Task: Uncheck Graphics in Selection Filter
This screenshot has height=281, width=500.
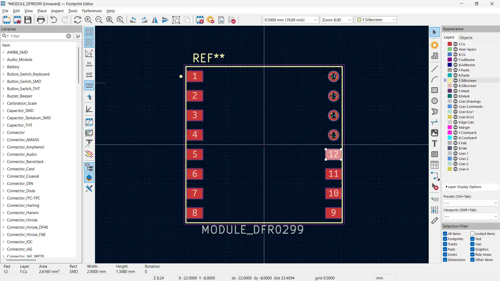Action: 472,249
